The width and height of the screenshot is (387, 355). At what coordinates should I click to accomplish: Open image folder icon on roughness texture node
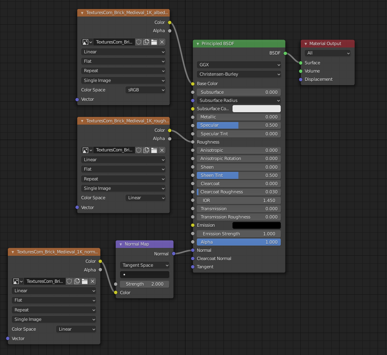154,150
